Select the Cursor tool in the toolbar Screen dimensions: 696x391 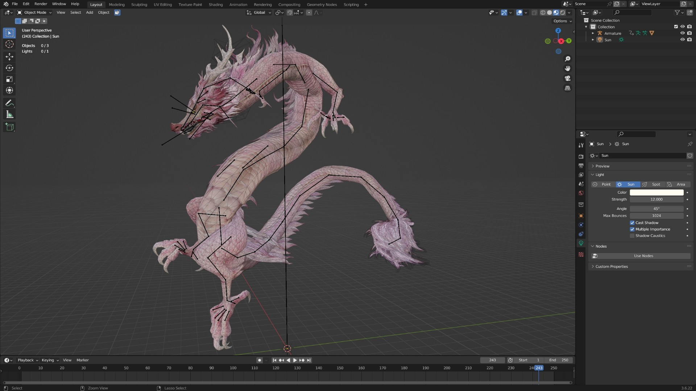pos(9,44)
